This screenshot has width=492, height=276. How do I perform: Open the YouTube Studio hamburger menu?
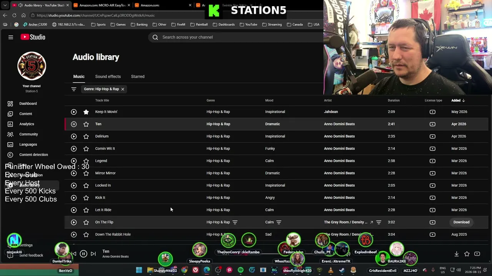tap(11, 37)
